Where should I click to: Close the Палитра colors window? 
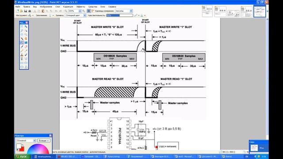[50, 136]
